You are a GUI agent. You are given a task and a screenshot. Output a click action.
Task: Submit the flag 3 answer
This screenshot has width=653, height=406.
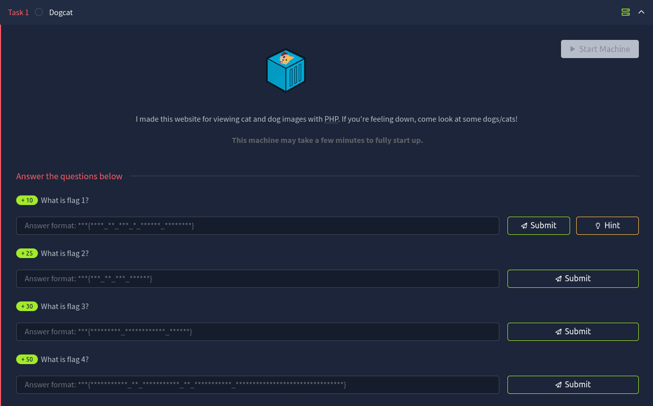click(x=573, y=332)
